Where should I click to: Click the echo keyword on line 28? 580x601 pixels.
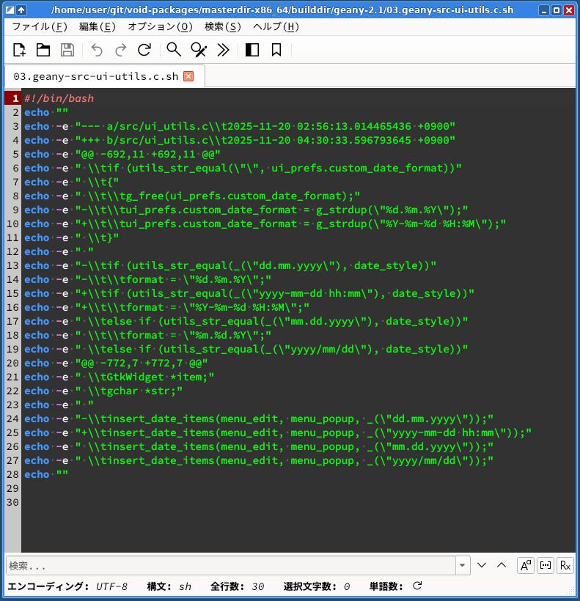pyautogui.click(x=37, y=474)
